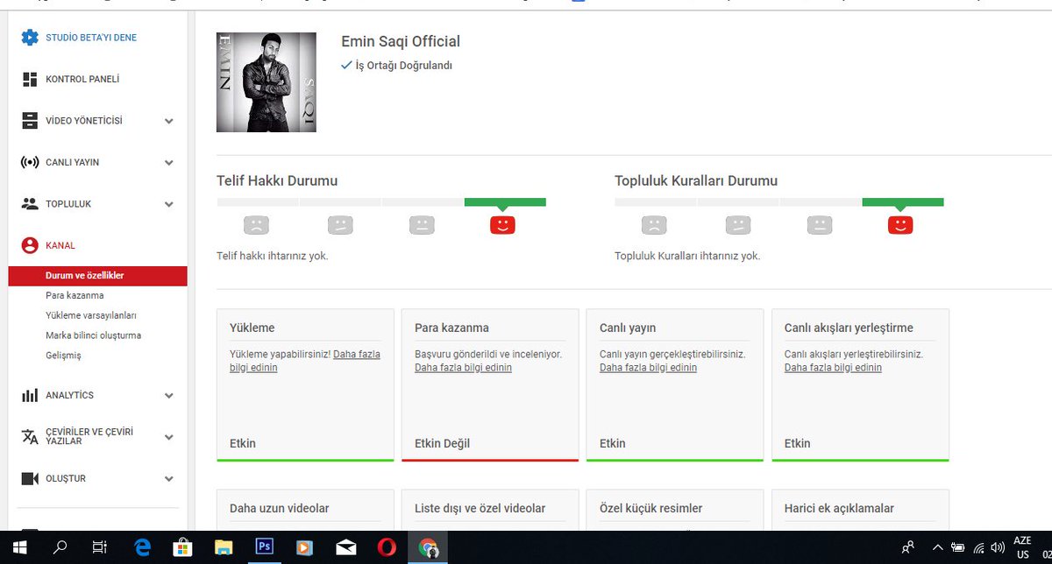1052x564 pixels.
Task: Click the Canlı Yayın broadcast icon
Action: point(30,163)
